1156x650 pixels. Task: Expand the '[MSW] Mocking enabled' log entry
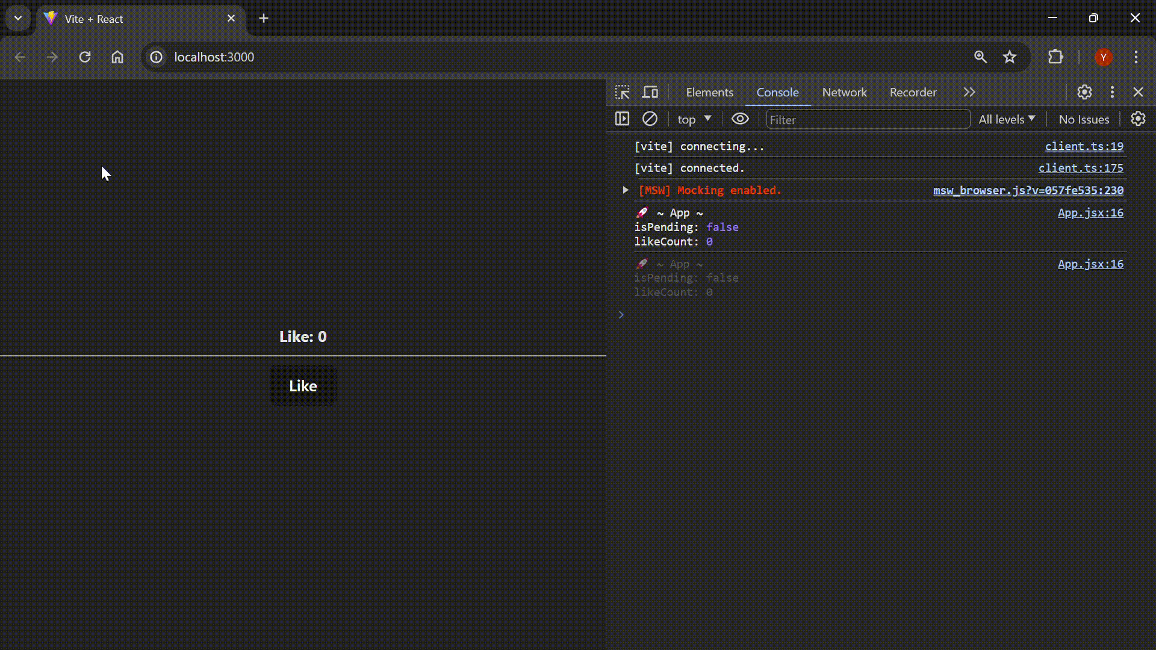coord(624,190)
